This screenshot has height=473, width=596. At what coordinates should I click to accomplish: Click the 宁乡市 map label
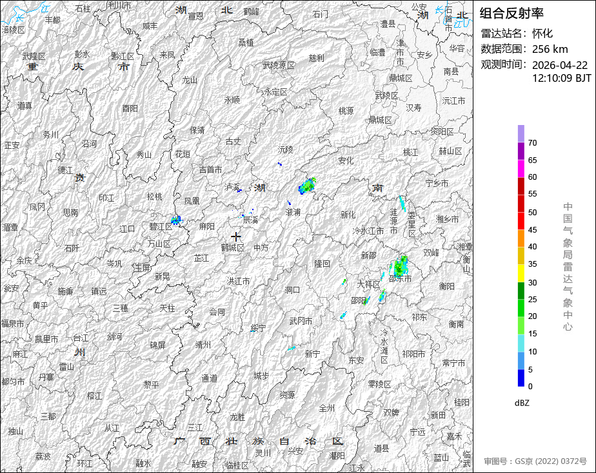(437, 184)
